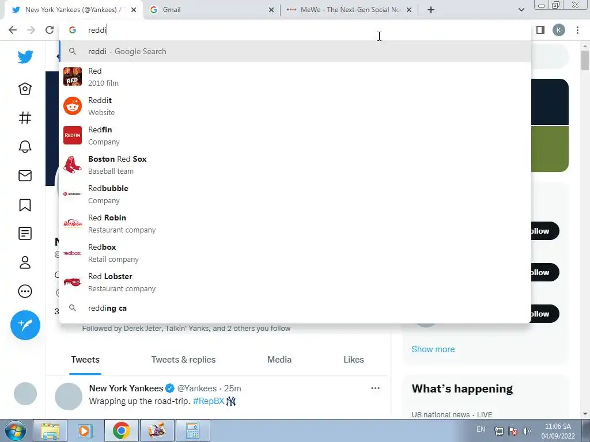Open Explore hashtag icon in sidebar
This screenshot has height=442, width=590.
25,117
